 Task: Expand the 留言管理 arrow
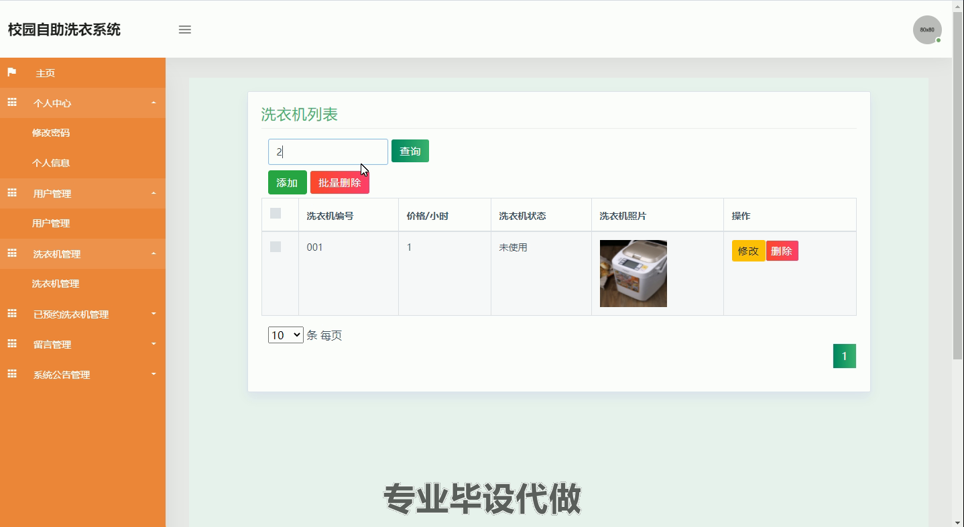pos(154,344)
